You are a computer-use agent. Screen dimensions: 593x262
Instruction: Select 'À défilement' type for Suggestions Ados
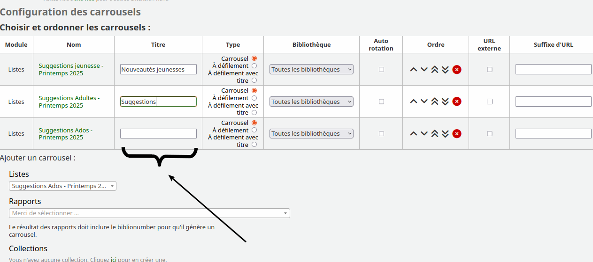(x=254, y=130)
